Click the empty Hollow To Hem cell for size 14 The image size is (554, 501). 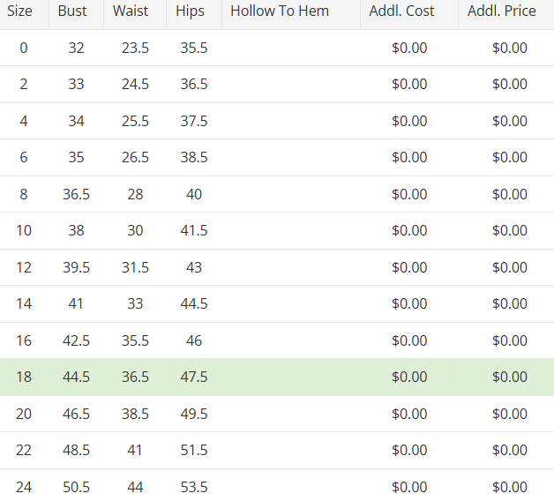pyautogui.click(x=291, y=303)
